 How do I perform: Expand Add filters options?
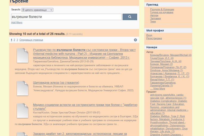click(x=17, y=23)
